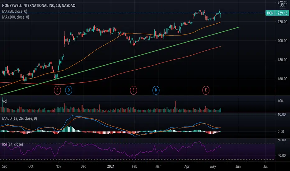The image size is (290, 171).
Task: Open the USD currency selector
Action: tap(283, 5)
